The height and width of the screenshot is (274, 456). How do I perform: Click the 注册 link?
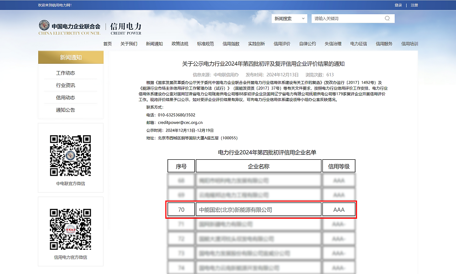click(x=414, y=5)
